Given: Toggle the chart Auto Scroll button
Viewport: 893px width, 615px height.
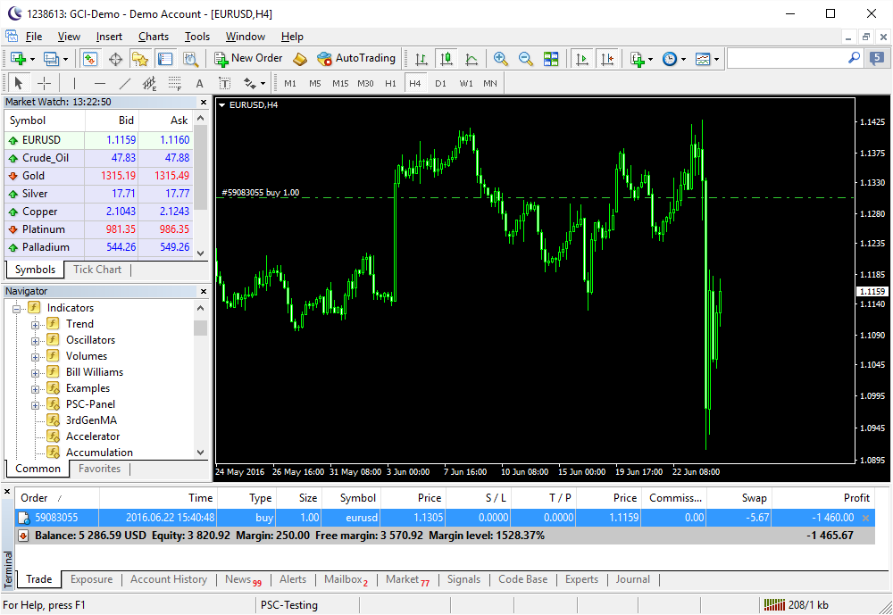Looking at the screenshot, I should pos(582,59).
